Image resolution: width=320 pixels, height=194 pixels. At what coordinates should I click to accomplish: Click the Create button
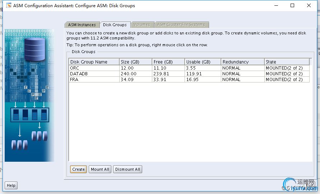point(78,169)
